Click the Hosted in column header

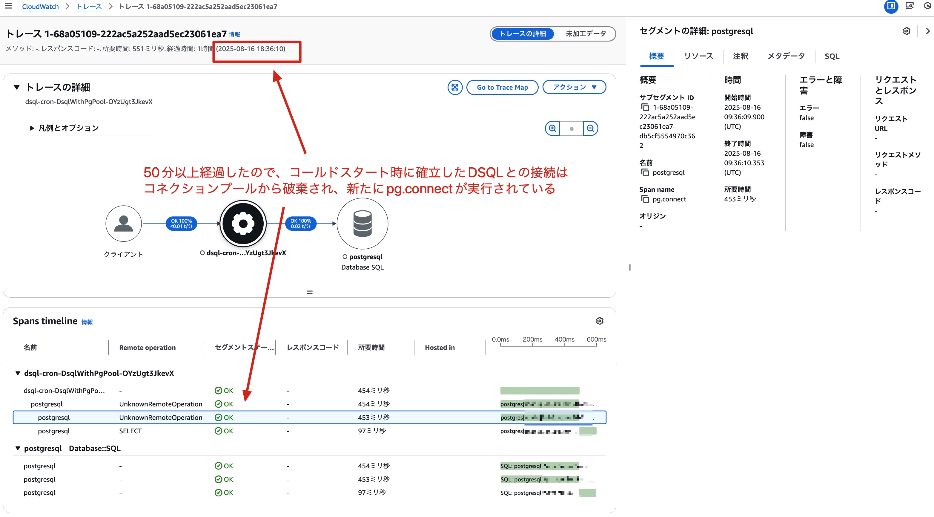coord(440,348)
